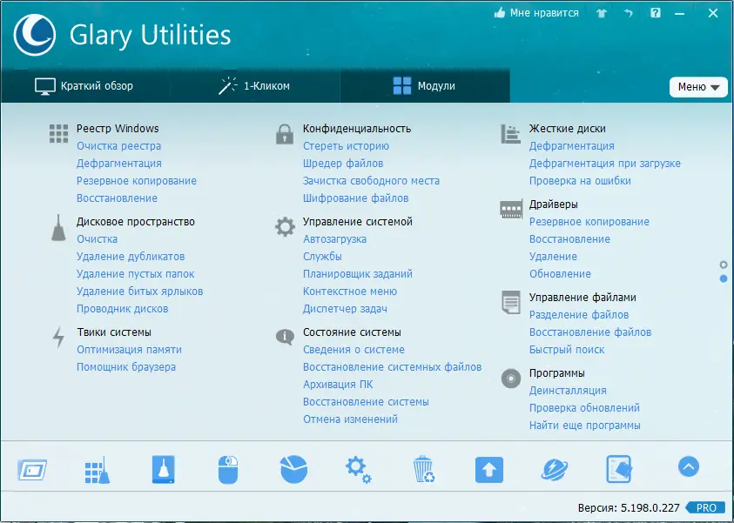734x523 pixels.
Task: Open Отмена изменений link
Action: pos(350,419)
